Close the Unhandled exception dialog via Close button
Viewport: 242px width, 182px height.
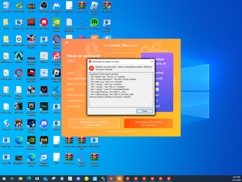(145, 111)
